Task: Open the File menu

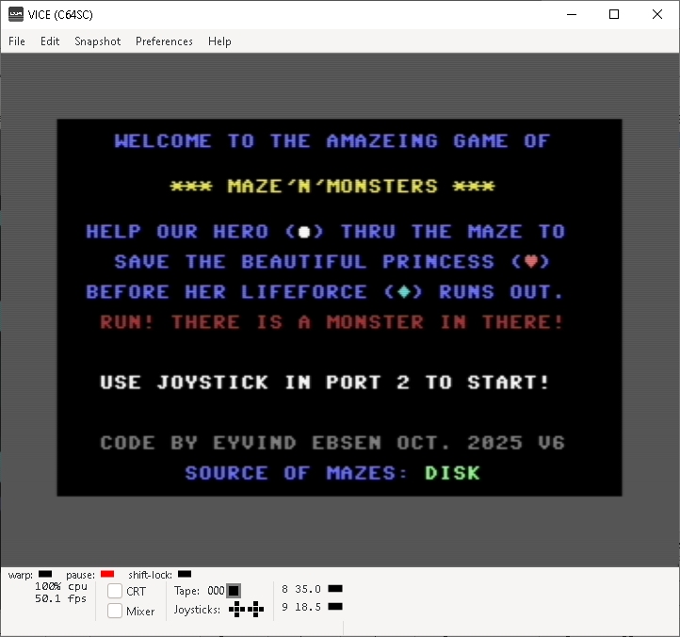Action: click(x=17, y=41)
